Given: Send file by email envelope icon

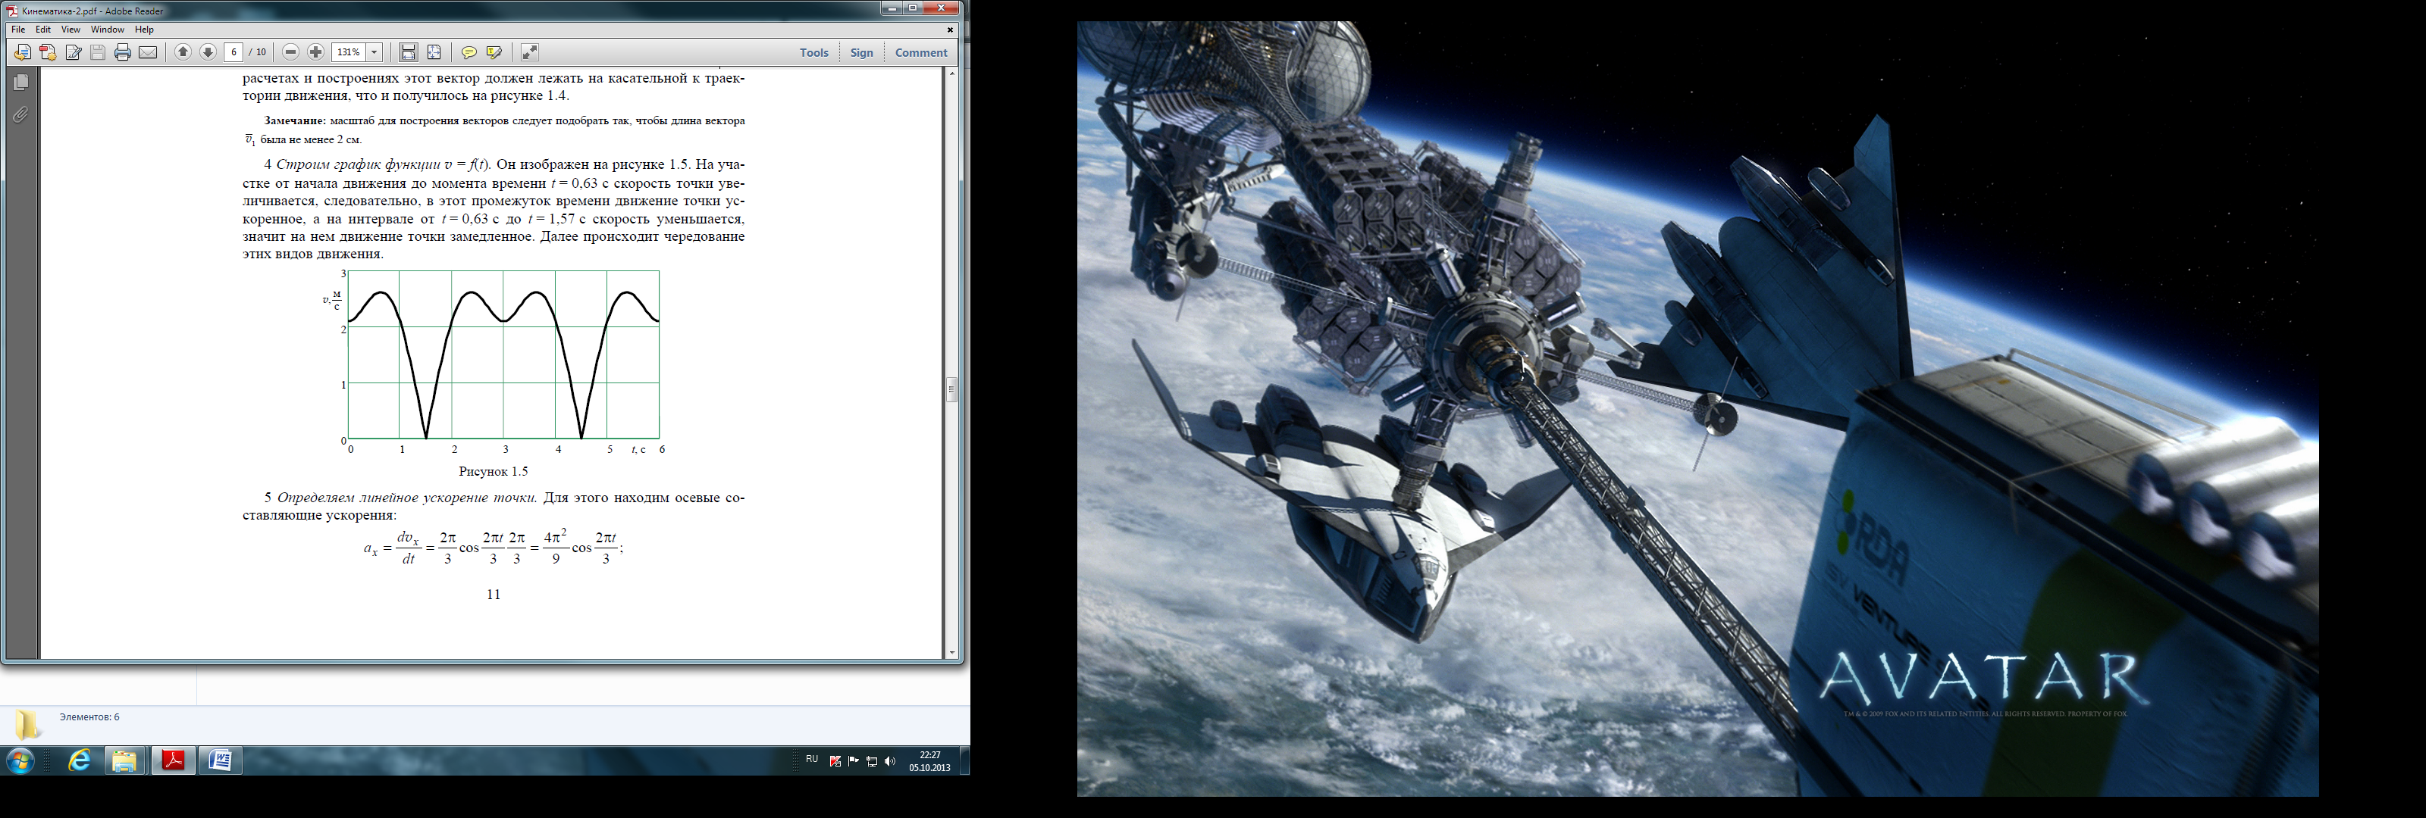Looking at the screenshot, I should pyautogui.click(x=148, y=53).
